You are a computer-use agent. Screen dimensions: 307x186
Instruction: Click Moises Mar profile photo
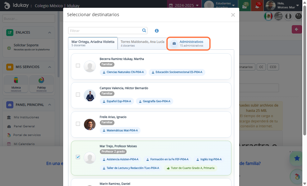point(271,6)
